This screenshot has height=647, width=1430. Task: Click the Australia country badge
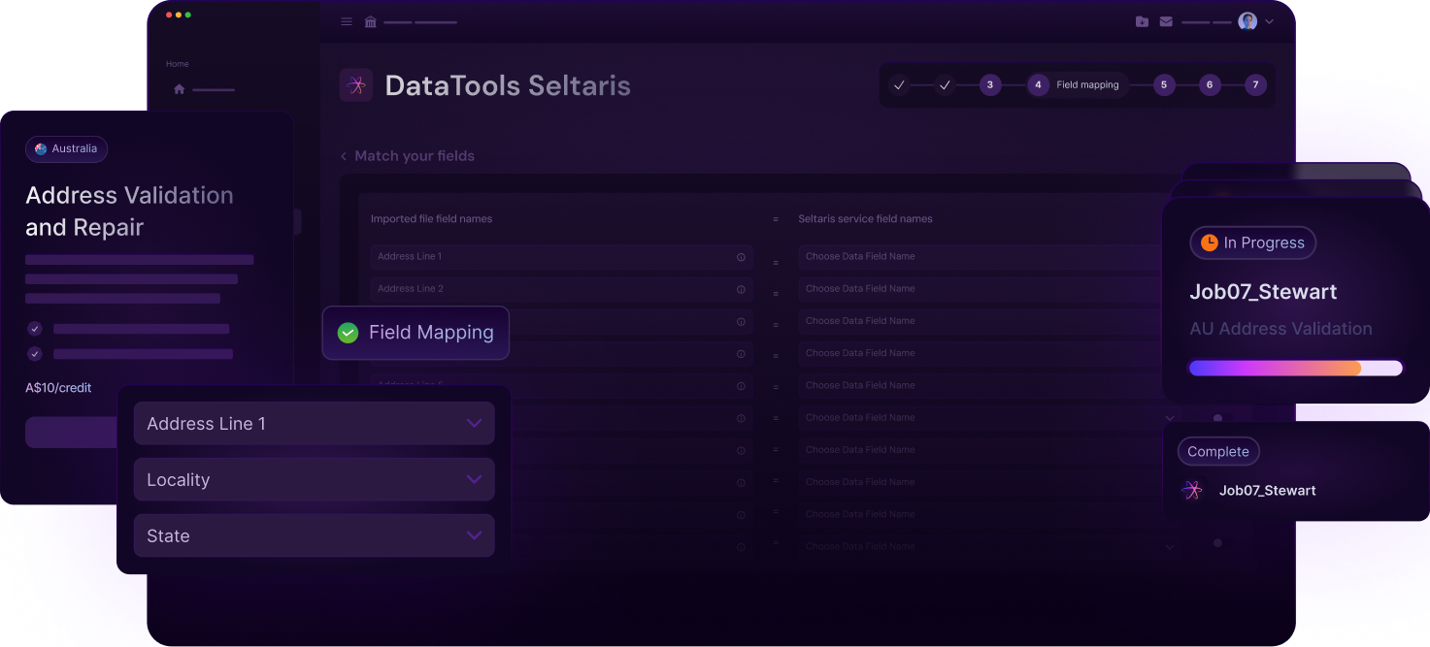66,148
